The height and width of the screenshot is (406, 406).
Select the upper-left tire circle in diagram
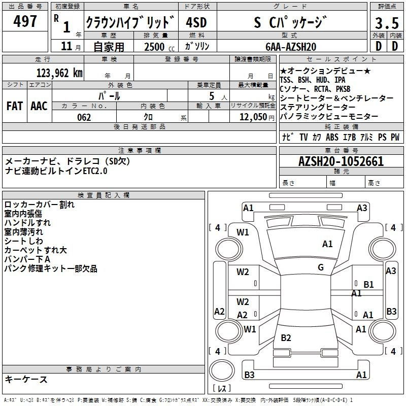[x=225, y=248]
